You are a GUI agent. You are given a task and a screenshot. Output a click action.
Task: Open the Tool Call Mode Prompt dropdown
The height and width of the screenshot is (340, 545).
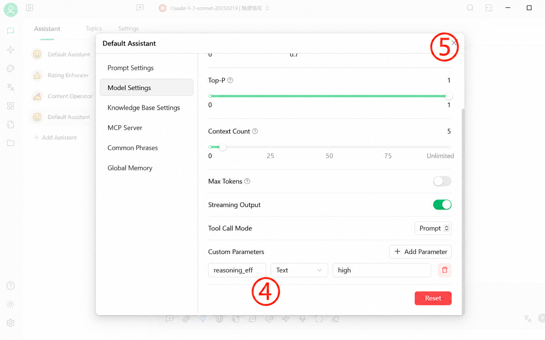click(433, 228)
